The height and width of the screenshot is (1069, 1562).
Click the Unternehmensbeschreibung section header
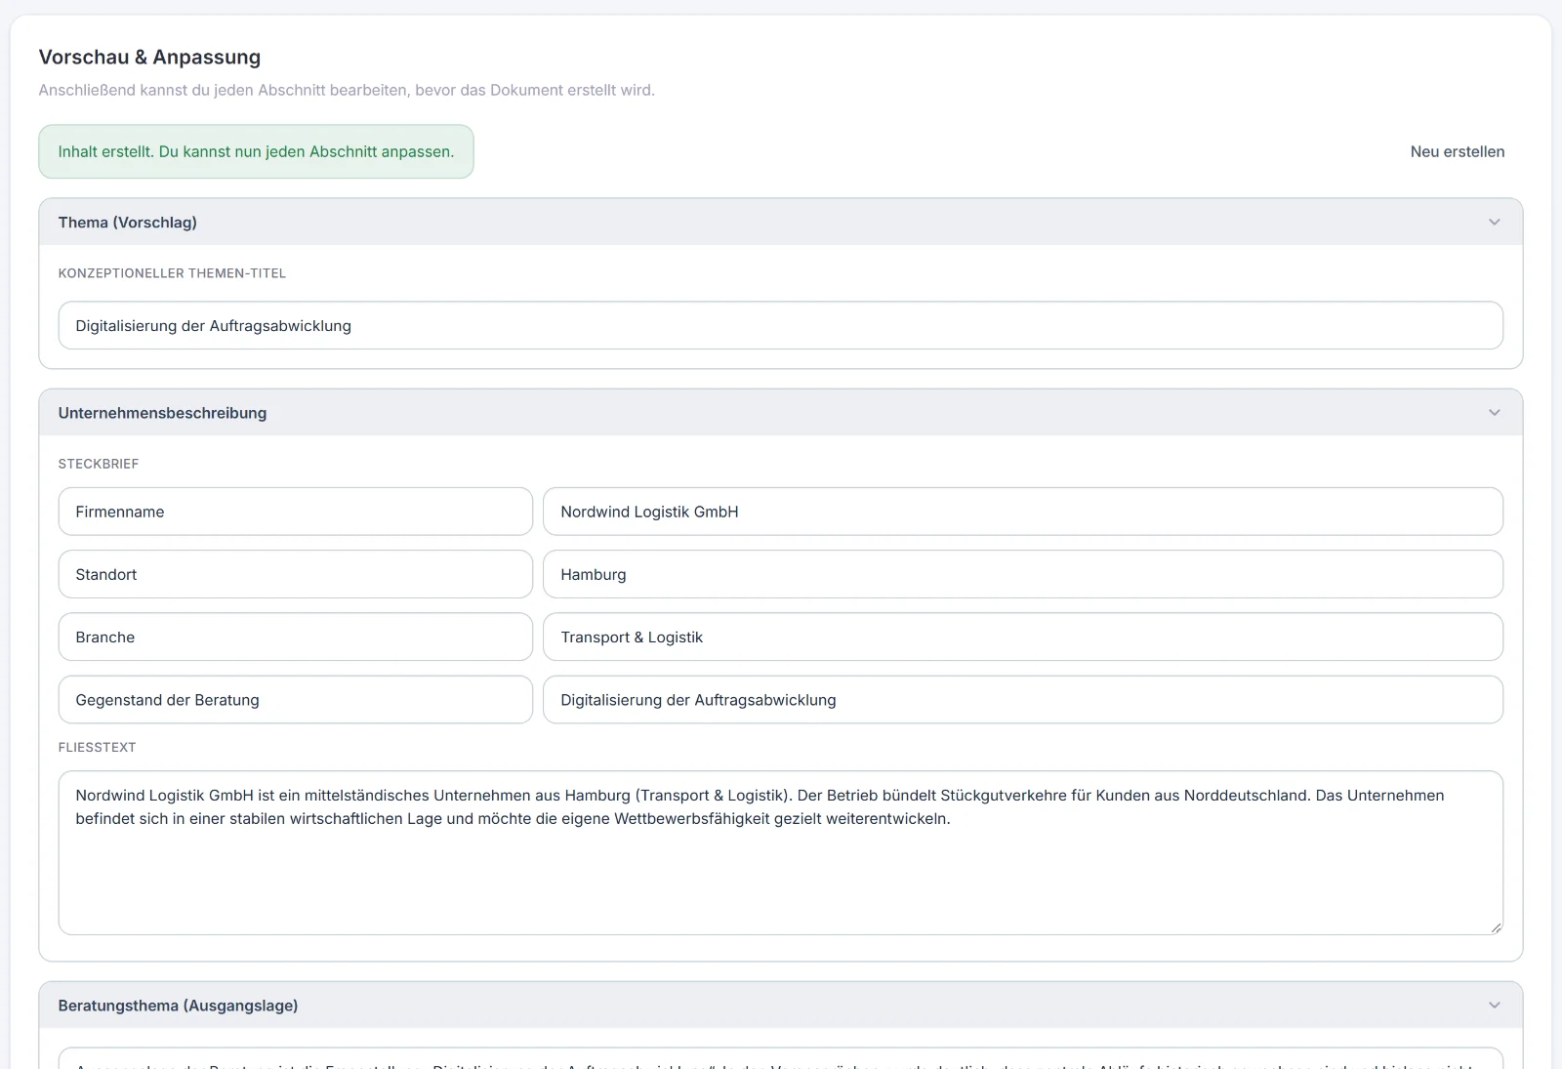coord(780,413)
